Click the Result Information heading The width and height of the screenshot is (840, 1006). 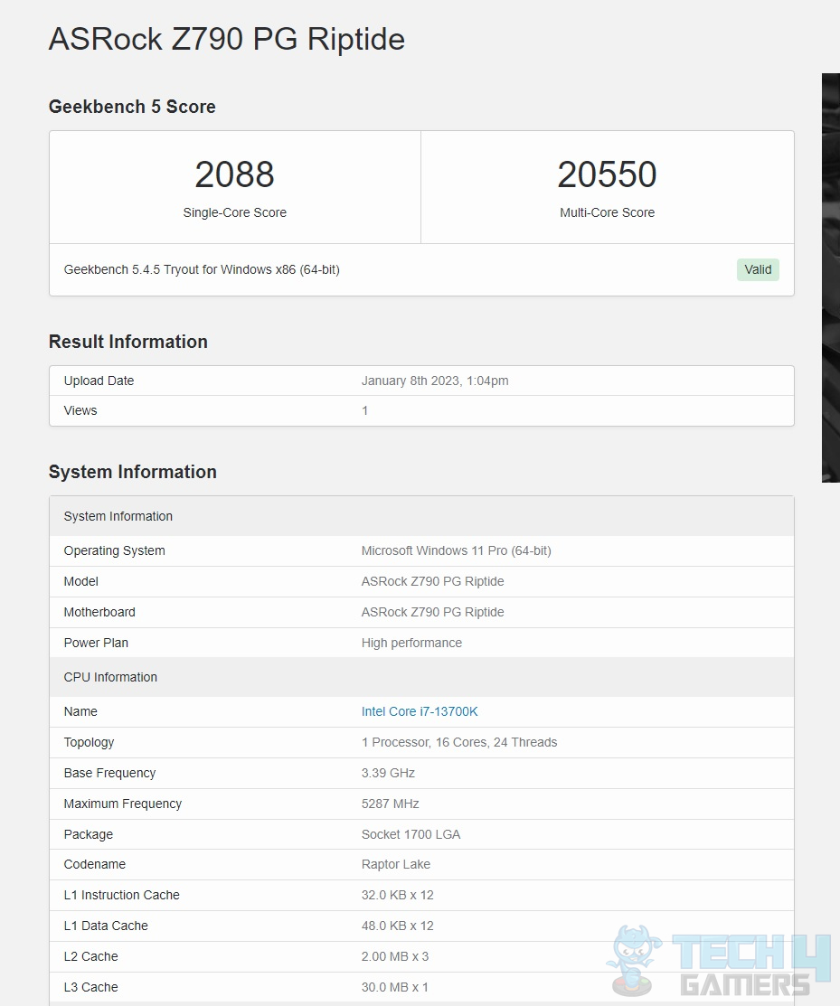pos(128,342)
